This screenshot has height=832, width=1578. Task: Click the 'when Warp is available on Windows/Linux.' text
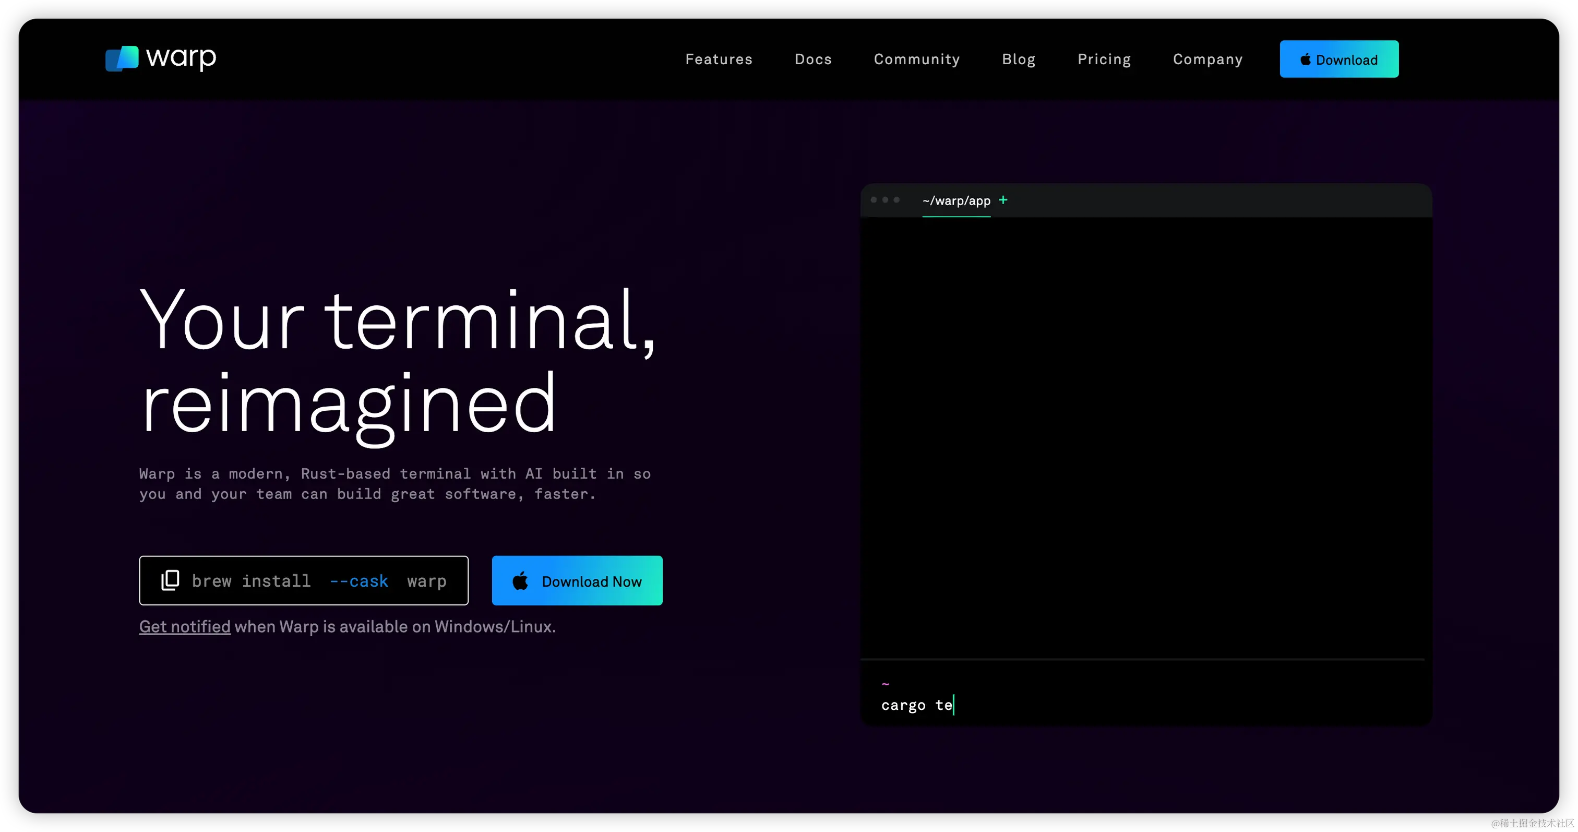tap(395, 626)
